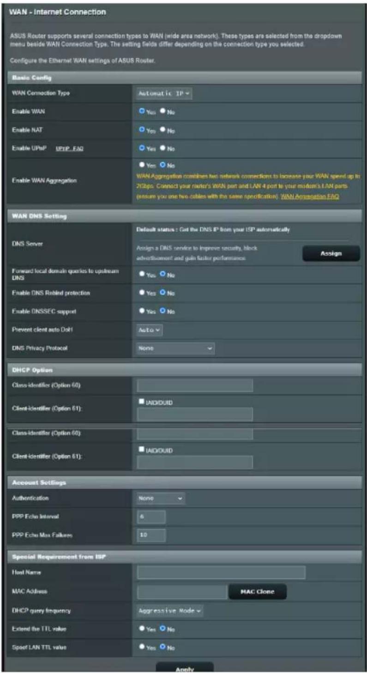This screenshot has width=367, height=673.
Task: Click the 'Basic Config' section header
Action: click(x=184, y=77)
